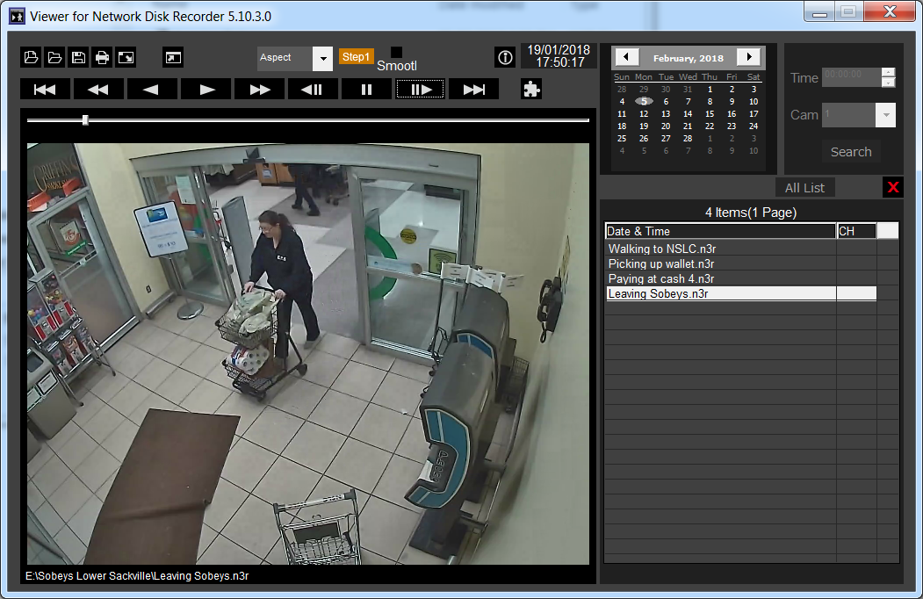Click the fast forward button

pos(259,89)
